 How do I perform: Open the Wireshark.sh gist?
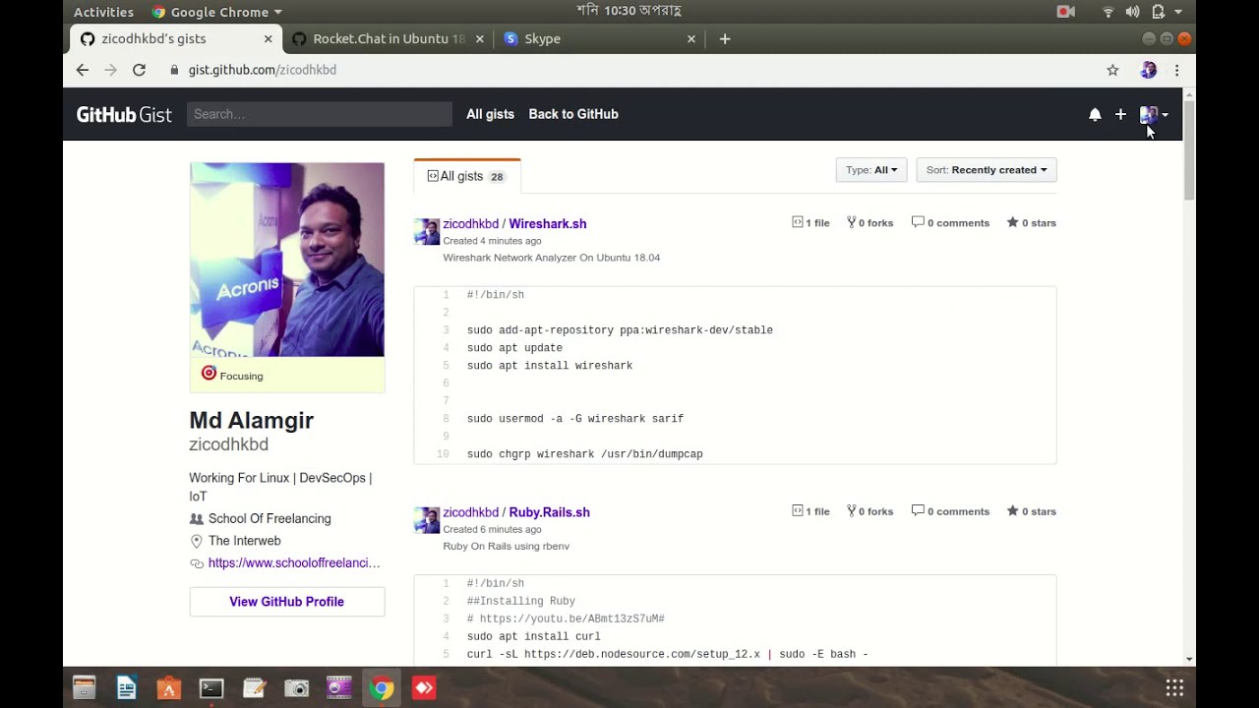(547, 224)
